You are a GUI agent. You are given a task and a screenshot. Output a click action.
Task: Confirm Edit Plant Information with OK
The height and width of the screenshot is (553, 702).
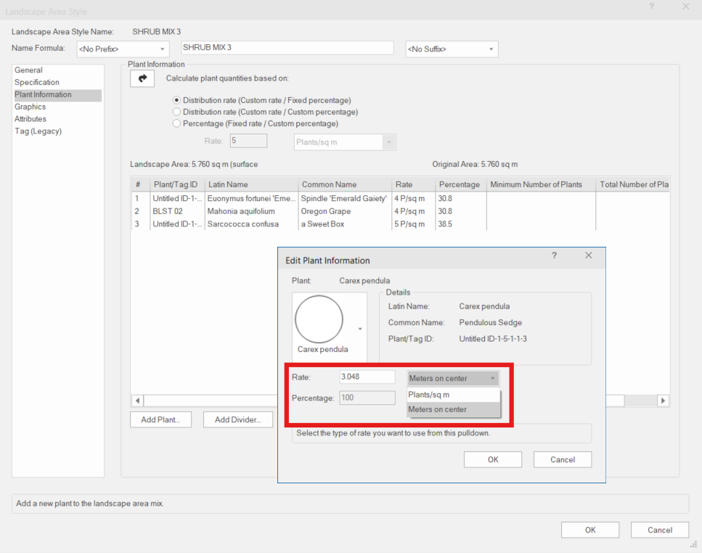pos(492,459)
